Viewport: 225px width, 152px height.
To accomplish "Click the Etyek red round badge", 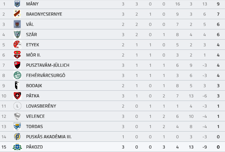I will (x=17, y=45).
